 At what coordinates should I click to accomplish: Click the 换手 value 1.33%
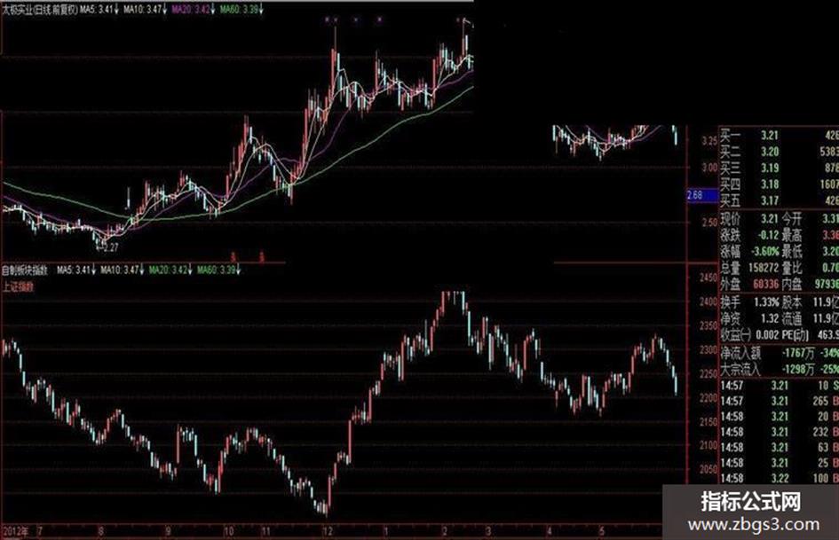coord(766,302)
